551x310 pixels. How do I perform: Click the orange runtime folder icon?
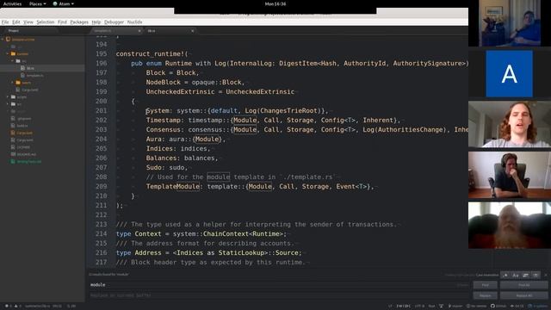tap(14, 53)
